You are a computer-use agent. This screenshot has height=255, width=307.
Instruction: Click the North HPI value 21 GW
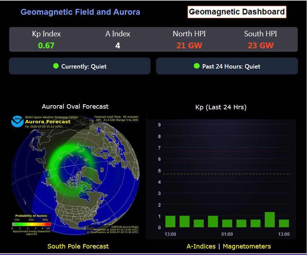pyautogui.click(x=189, y=46)
